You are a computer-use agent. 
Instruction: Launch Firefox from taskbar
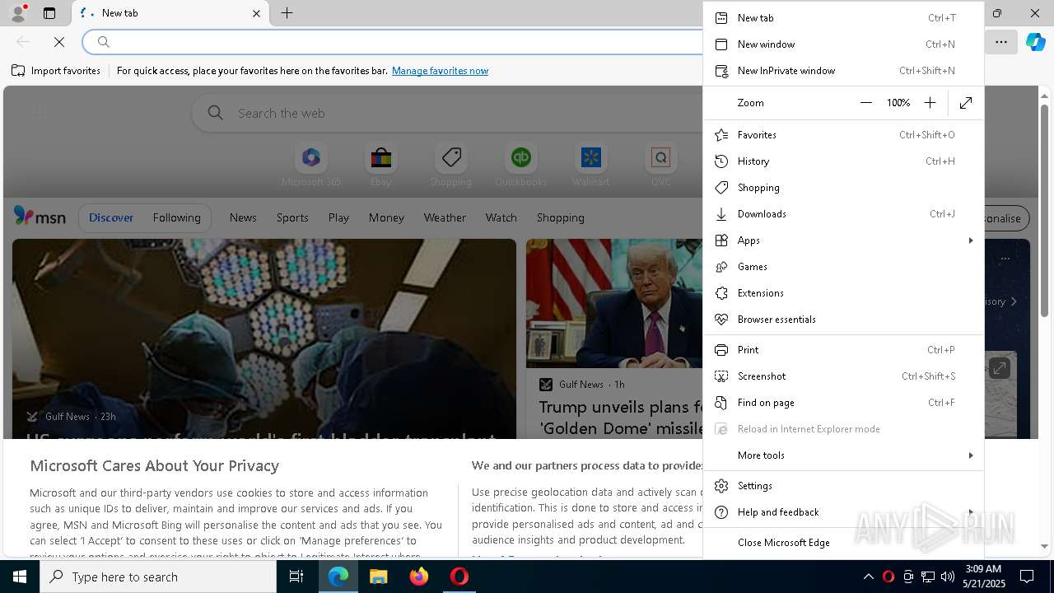coord(418,577)
